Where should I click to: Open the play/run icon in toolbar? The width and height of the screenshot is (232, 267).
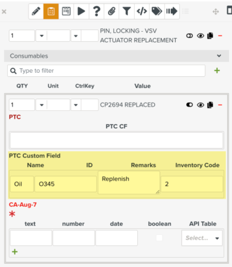click(81, 11)
